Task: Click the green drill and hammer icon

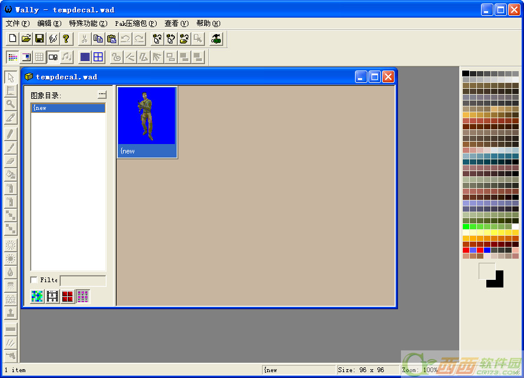Action: point(216,39)
